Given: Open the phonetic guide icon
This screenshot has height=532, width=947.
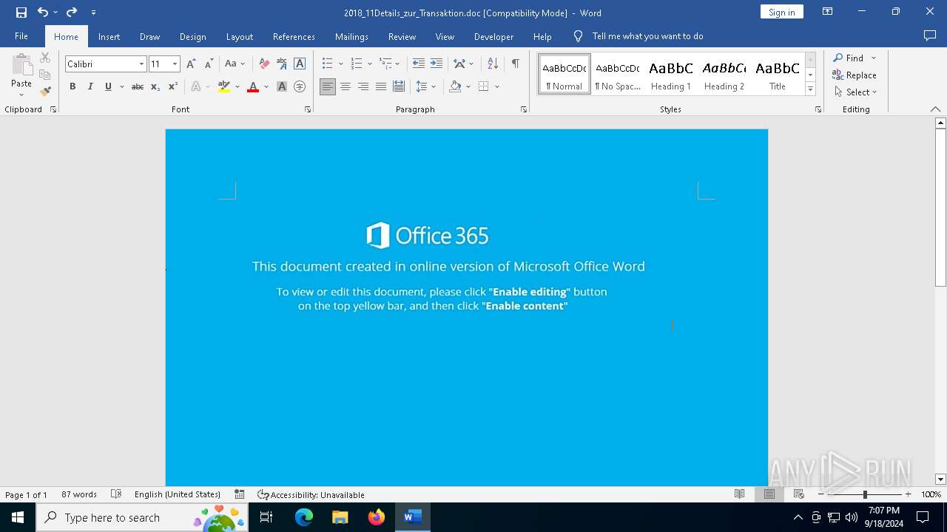Looking at the screenshot, I should [x=282, y=64].
